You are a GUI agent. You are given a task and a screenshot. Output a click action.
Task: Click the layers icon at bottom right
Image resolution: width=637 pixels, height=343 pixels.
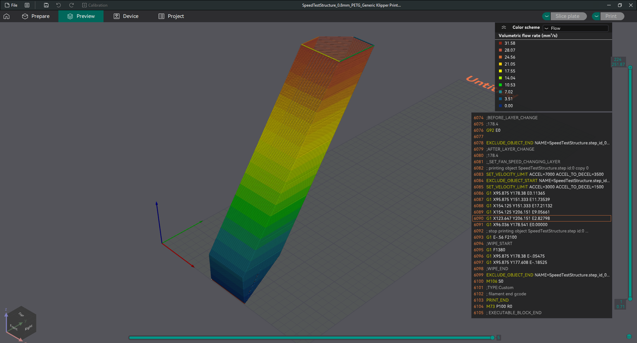pos(629,337)
